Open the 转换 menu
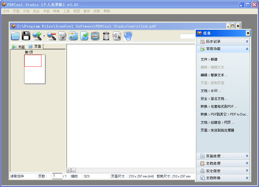 point(57,11)
